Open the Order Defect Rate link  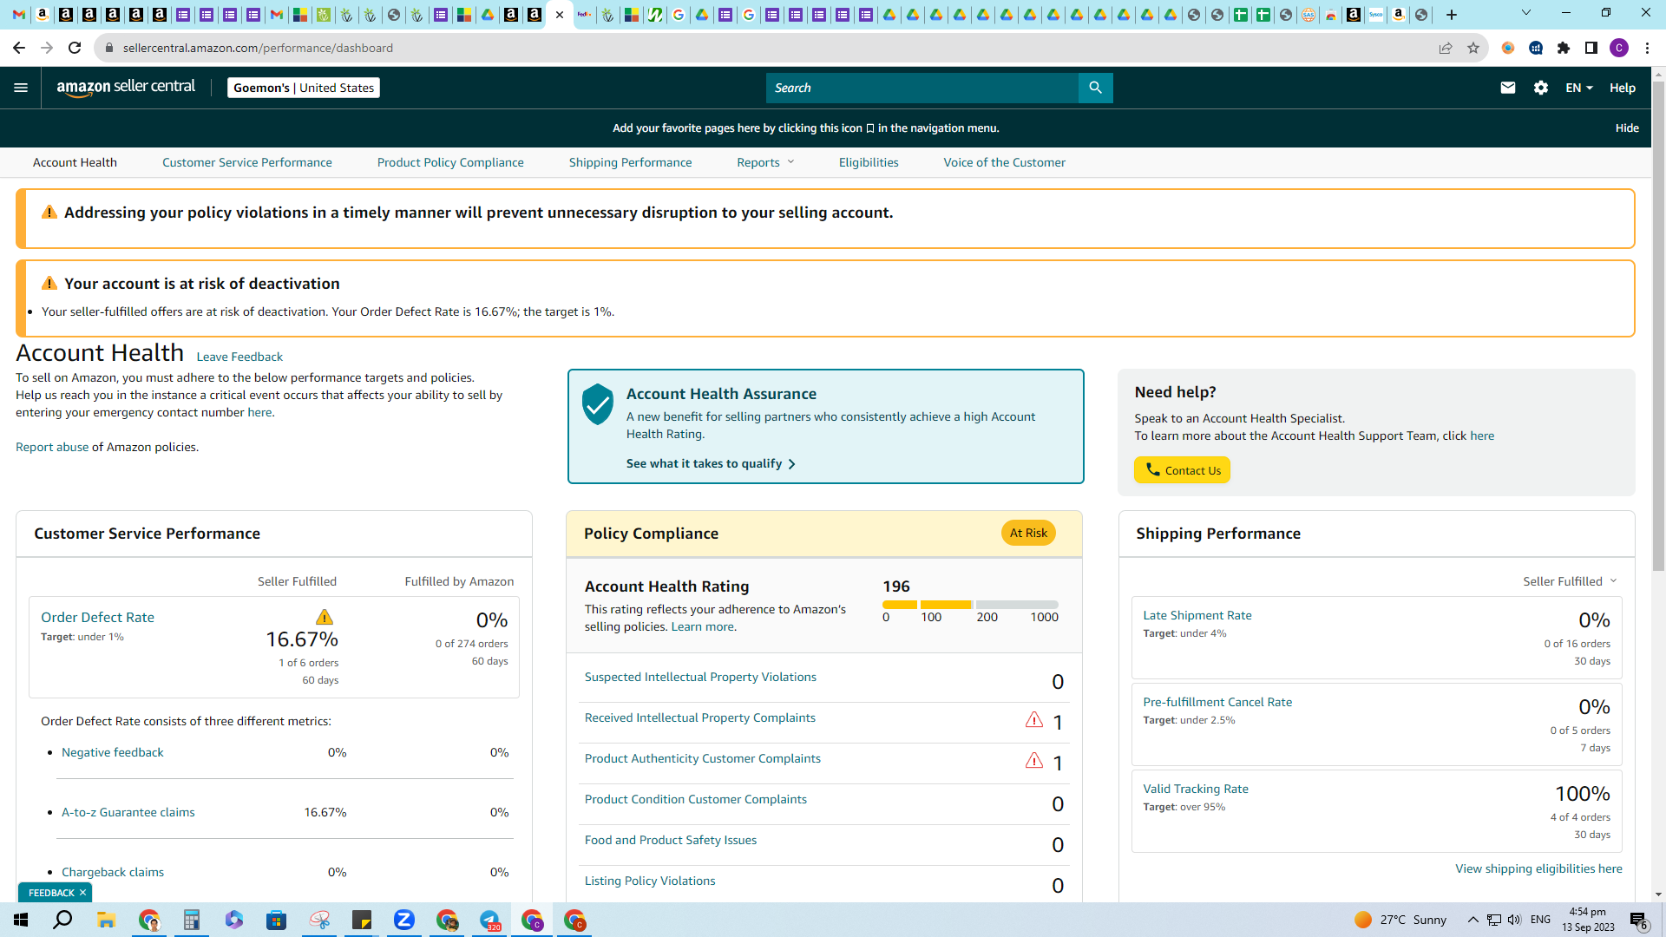point(97,617)
